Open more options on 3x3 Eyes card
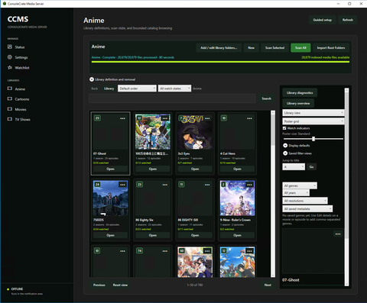 point(207,118)
